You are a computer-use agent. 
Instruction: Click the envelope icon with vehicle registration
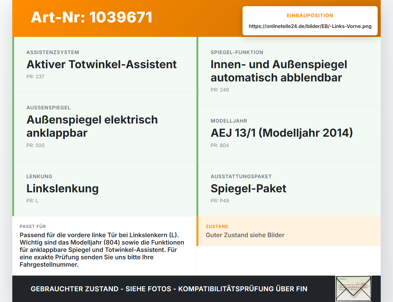[353, 289]
